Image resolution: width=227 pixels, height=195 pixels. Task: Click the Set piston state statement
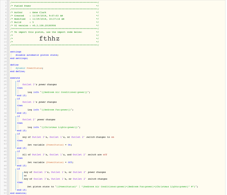112,186
